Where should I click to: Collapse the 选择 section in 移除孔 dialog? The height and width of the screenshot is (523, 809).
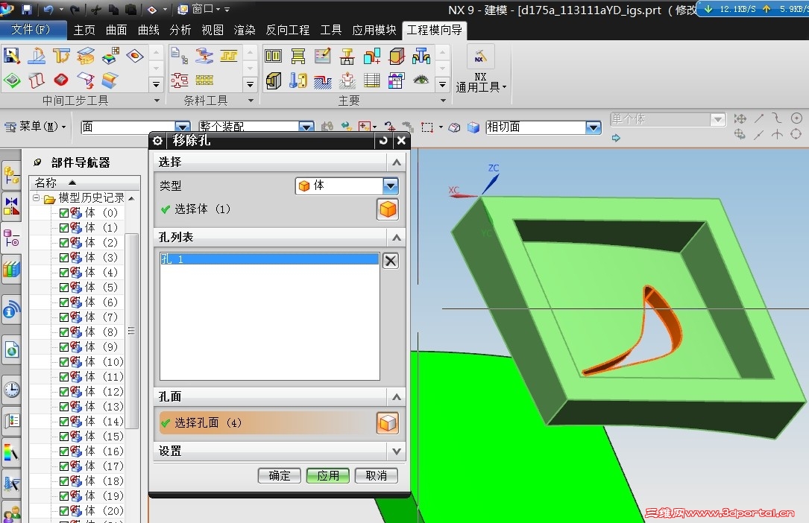(396, 162)
